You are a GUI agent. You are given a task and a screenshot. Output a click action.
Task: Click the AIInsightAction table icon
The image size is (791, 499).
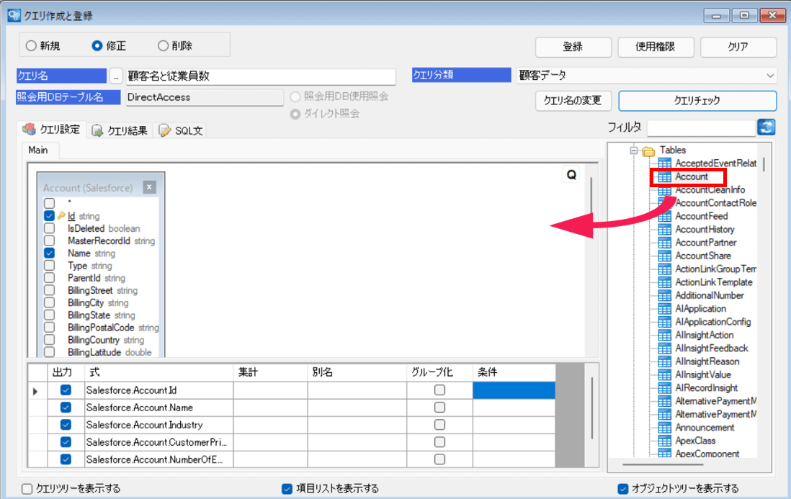pyautogui.click(x=665, y=336)
